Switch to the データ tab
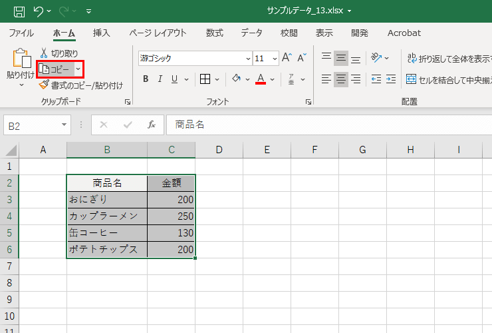The height and width of the screenshot is (333, 492). 251,33
